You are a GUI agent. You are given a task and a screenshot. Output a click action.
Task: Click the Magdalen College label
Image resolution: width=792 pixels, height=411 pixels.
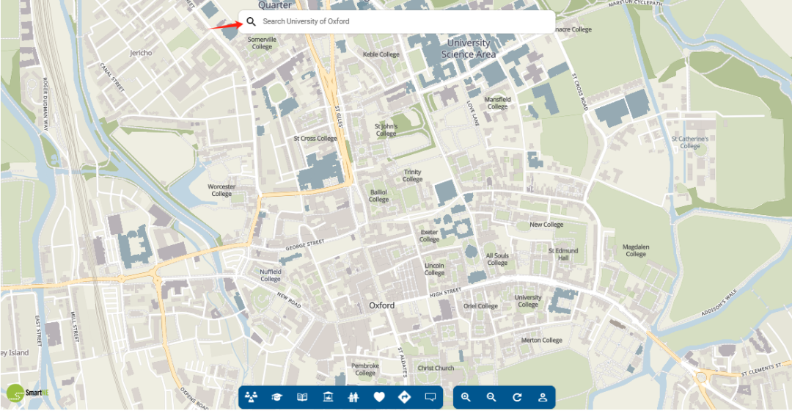pos(636,250)
